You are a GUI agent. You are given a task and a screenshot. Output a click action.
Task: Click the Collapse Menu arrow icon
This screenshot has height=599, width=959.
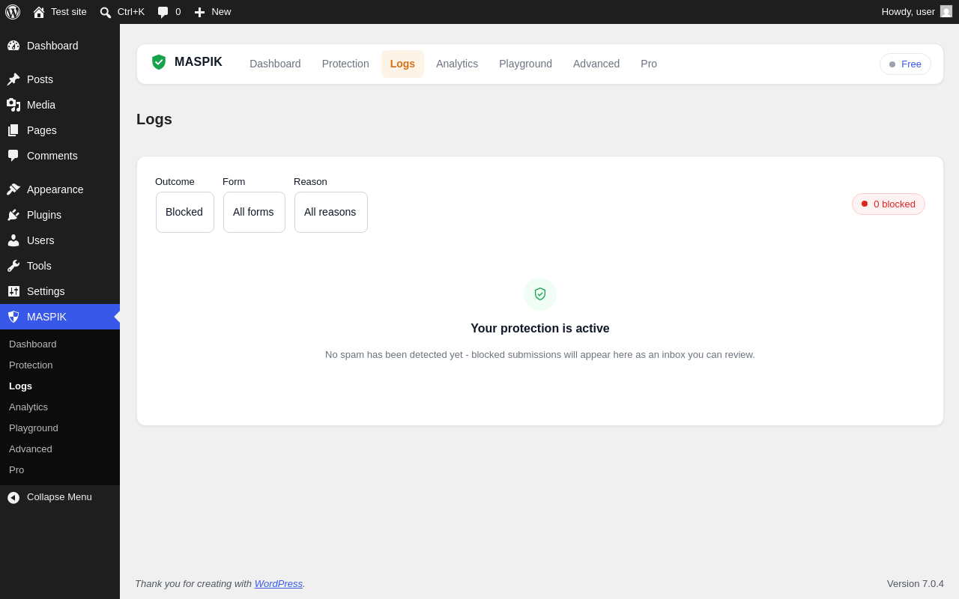click(13, 497)
